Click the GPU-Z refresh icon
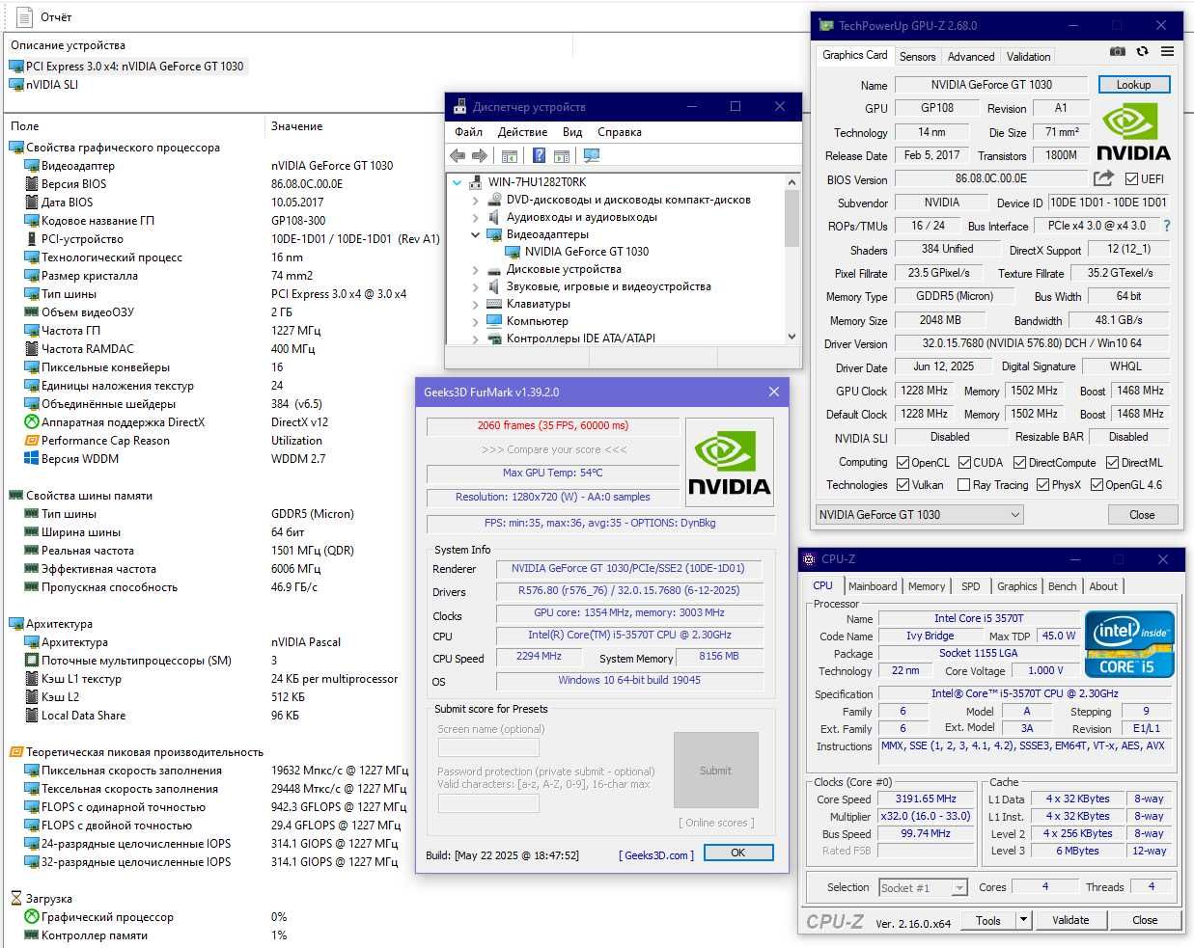The height and width of the screenshot is (948, 1194). pos(1142,52)
